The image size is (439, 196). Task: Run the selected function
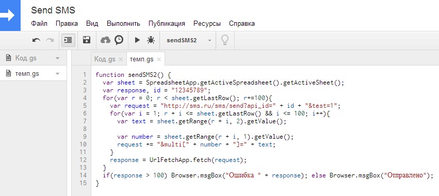[137, 40]
